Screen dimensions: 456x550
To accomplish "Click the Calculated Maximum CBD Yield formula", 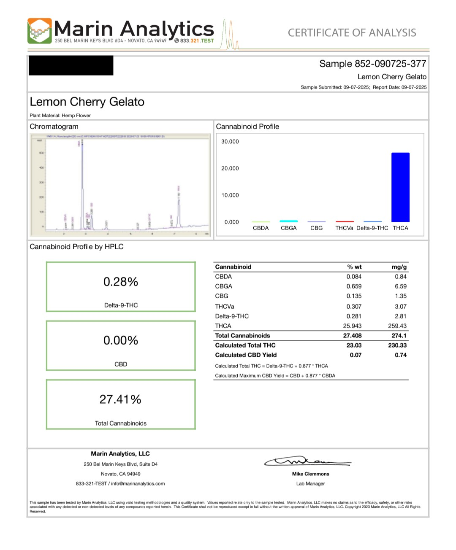I will click(275, 376).
